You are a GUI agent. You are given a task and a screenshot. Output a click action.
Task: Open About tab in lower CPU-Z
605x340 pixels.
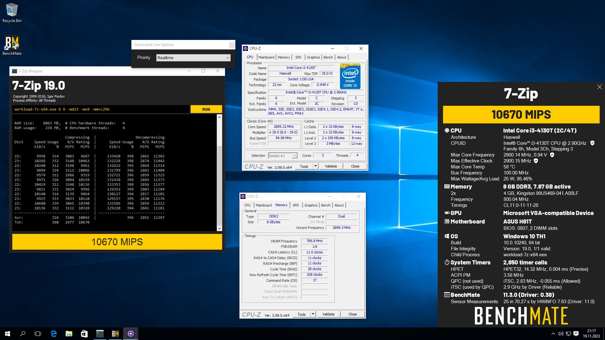click(339, 205)
